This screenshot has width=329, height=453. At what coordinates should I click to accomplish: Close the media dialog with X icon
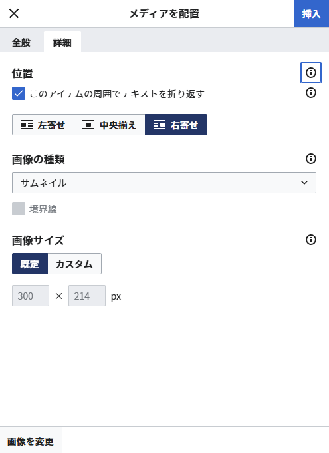pyautogui.click(x=14, y=13)
